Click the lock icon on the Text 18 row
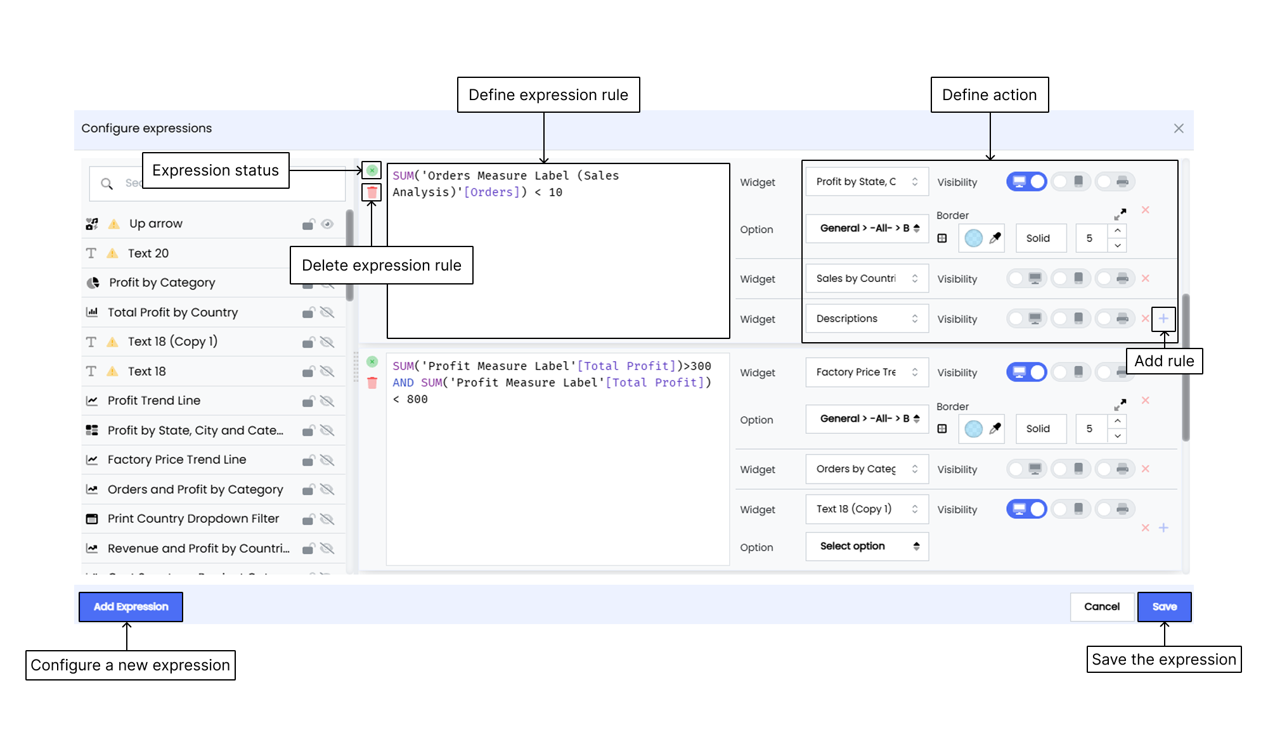This screenshot has height=735, width=1268. point(308,371)
